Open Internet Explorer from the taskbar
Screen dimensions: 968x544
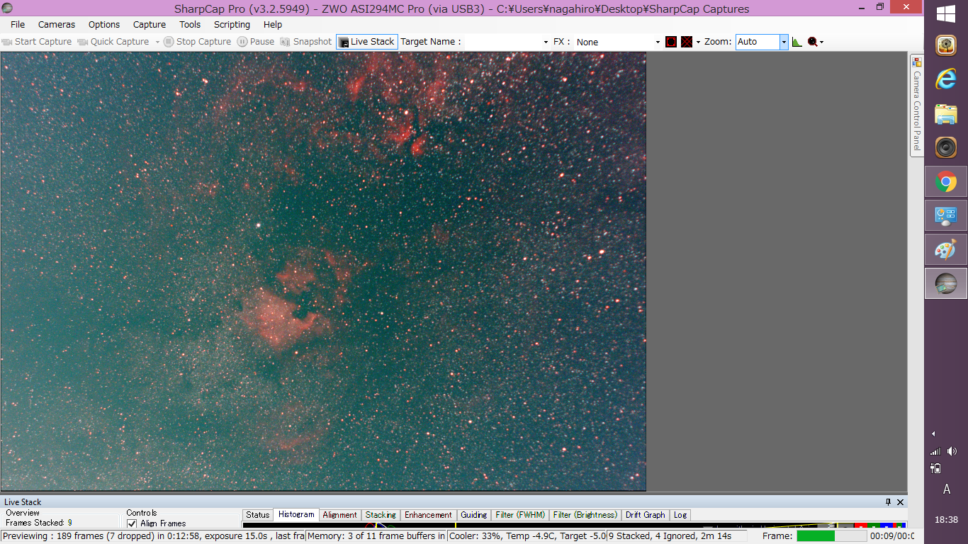[946, 79]
